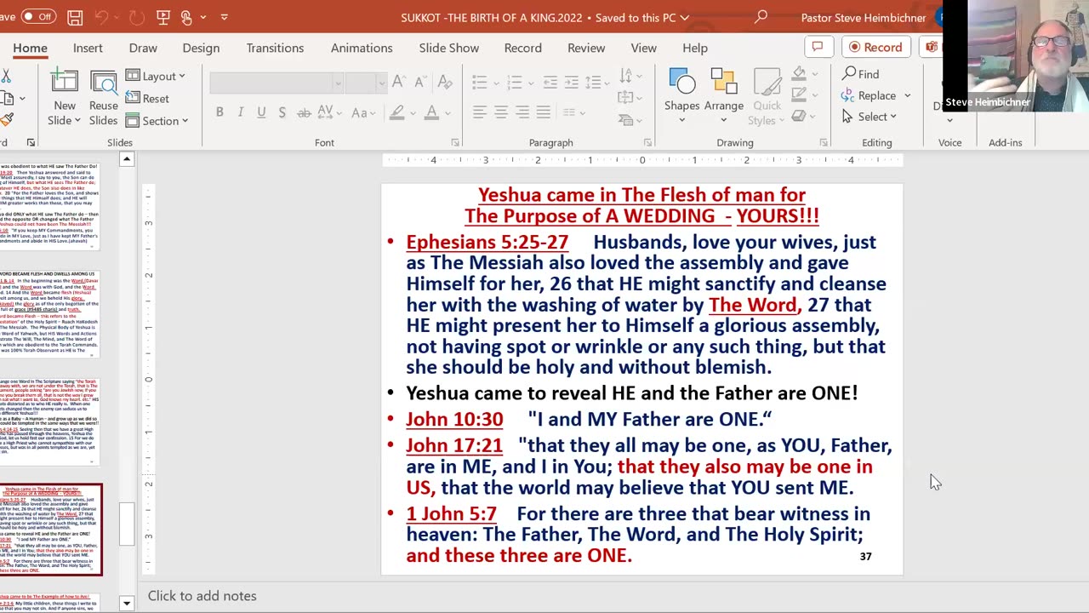Toggle Underline formatting
This screenshot has height=613, width=1089.
coord(261,112)
